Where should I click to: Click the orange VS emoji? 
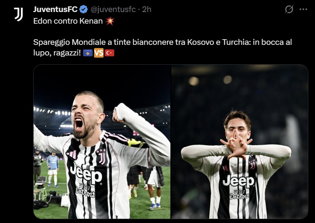pos(99,53)
